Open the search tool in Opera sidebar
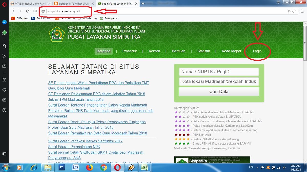 [4, 46]
